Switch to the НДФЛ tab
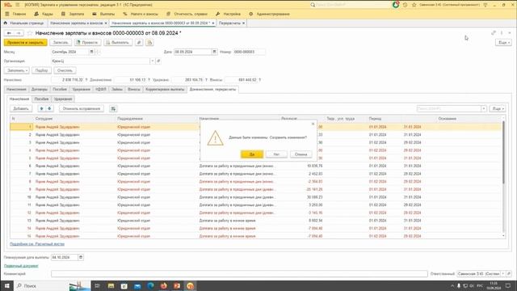517x291 pixels. 100,90
